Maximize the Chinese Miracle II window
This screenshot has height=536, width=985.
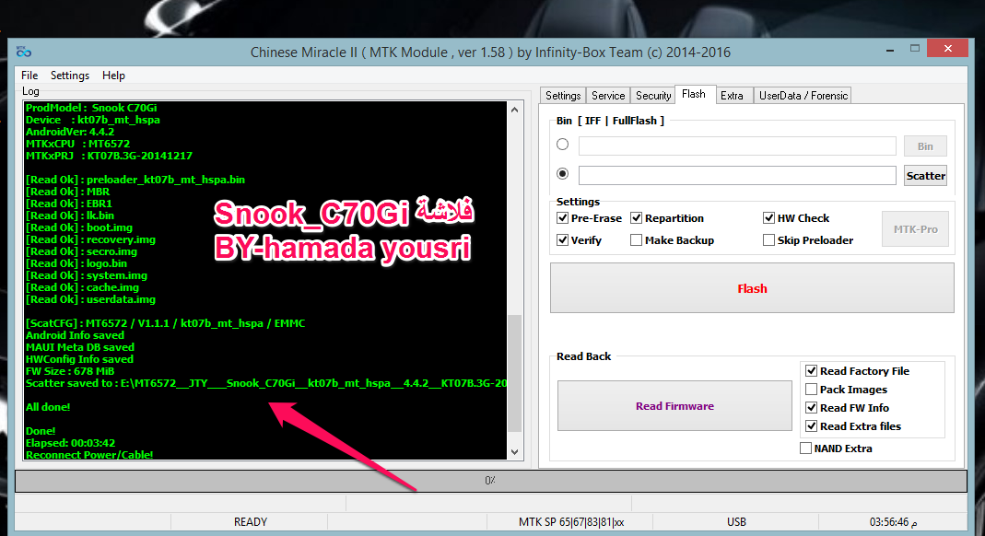[x=915, y=48]
